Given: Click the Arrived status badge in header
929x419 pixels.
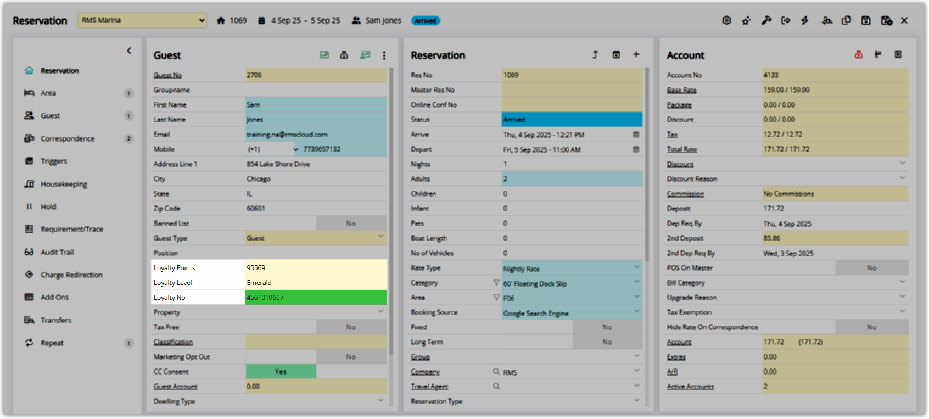Looking at the screenshot, I should (x=426, y=21).
